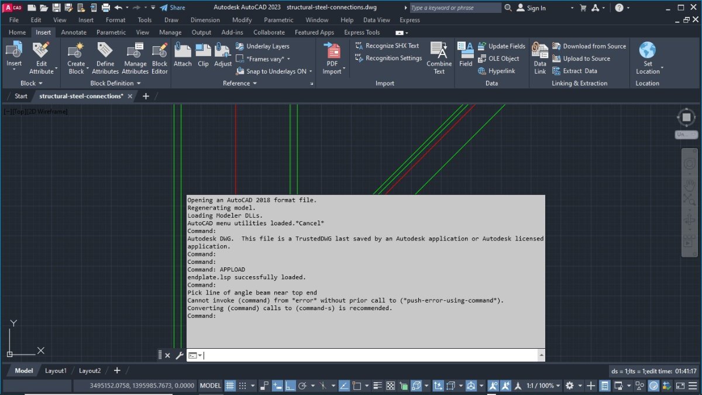Toggle drawing grid display in status bar
702x395 pixels.
tap(230, 386)
